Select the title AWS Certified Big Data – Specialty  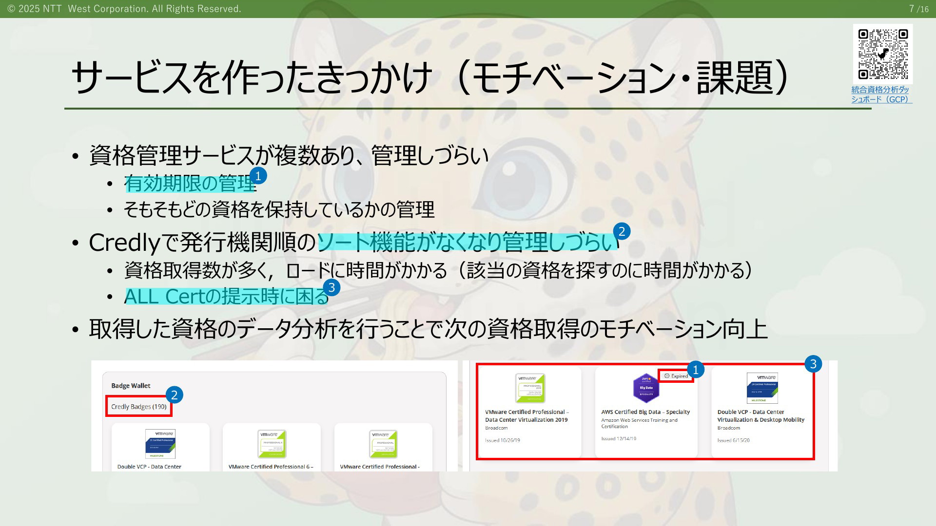tap(645, 412)
